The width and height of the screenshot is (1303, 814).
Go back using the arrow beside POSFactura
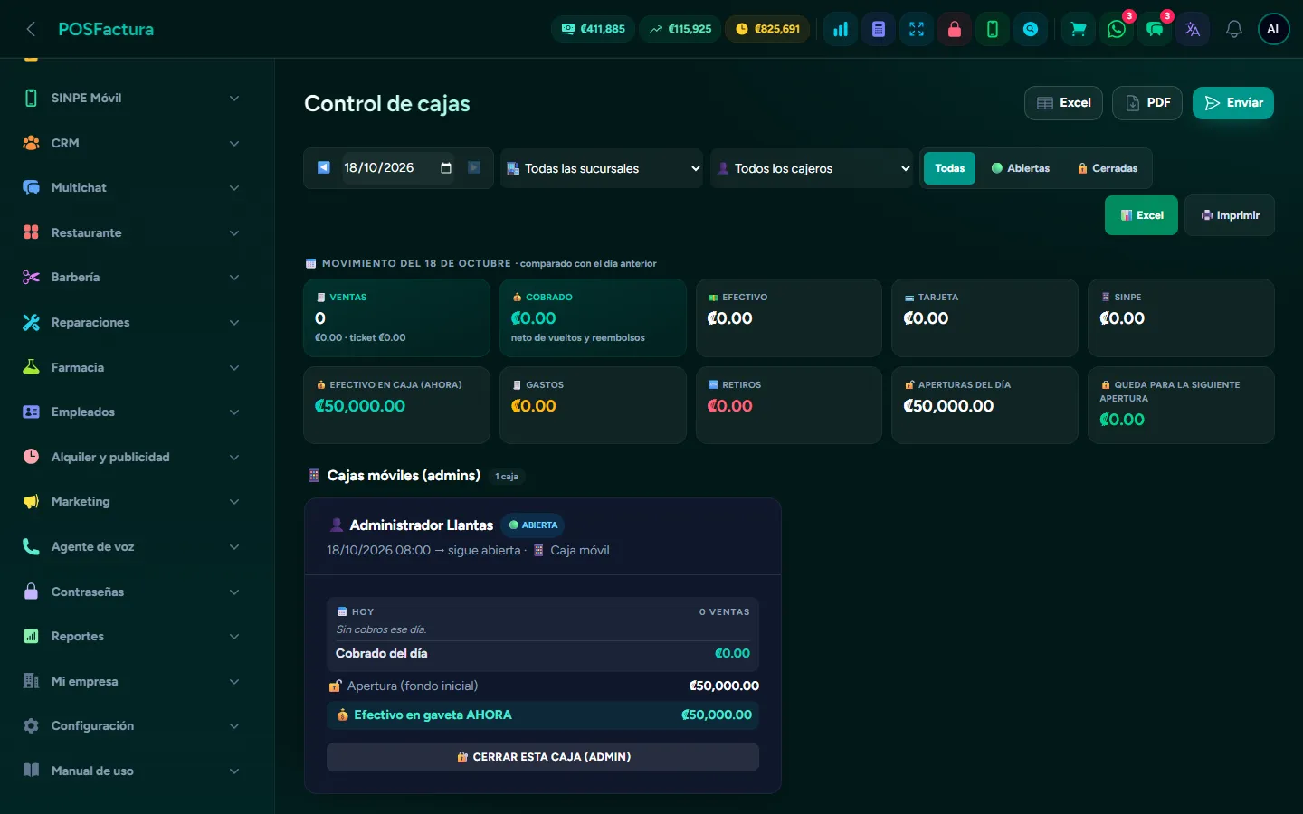point(31,29)
